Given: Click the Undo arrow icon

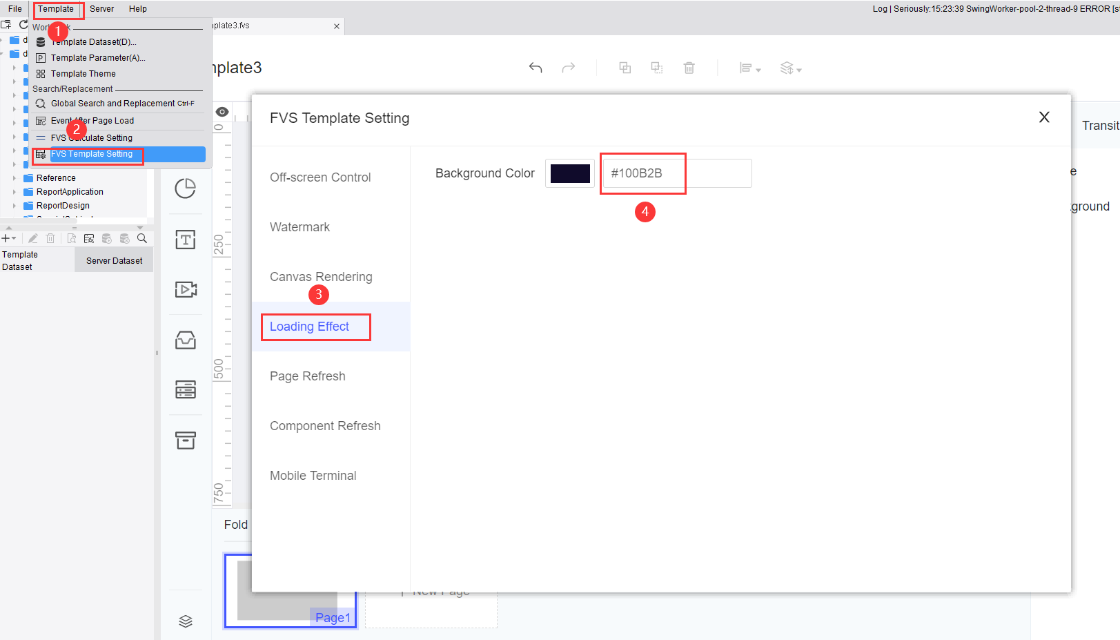Looking at the screenshot, I should tap(536, 68).
